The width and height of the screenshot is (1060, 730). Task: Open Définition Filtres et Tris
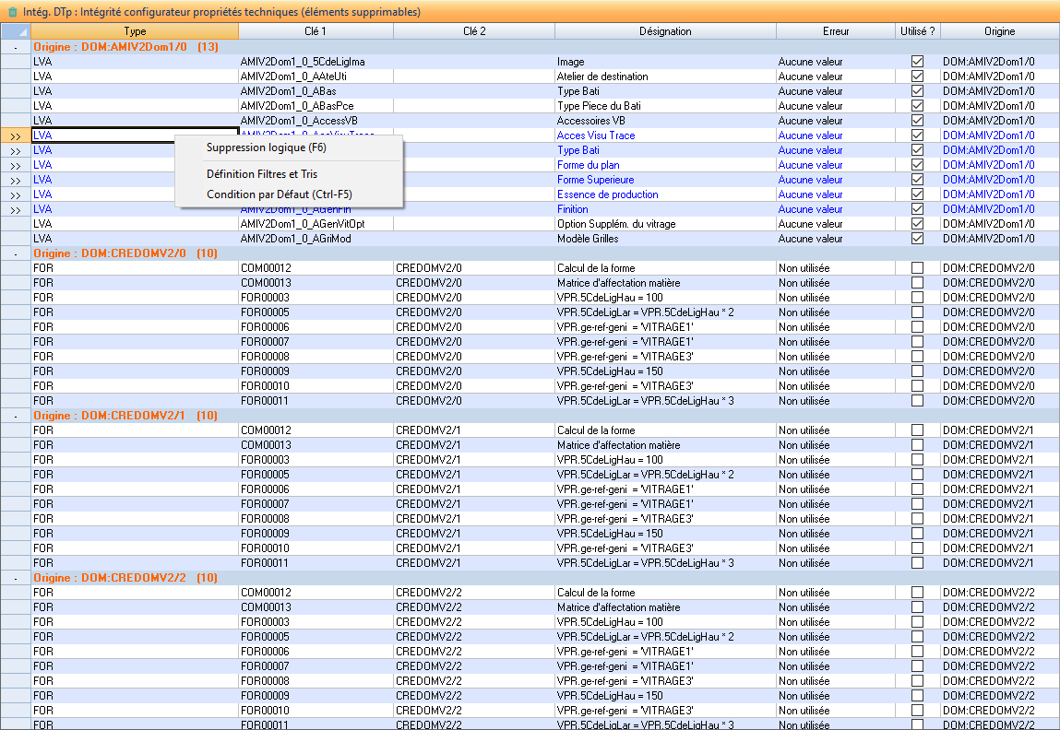pyautogui.click(x=262, y=173)
